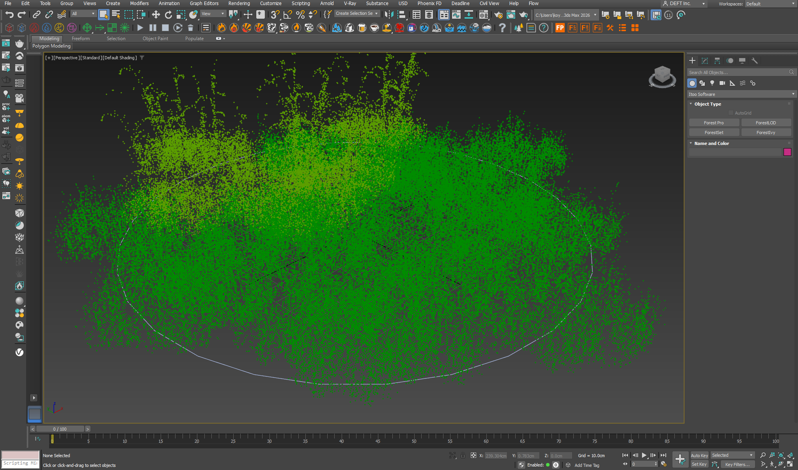This screenshot has width=798, height=470.
Task: Click the Forest Pro button
Action: (x=713, y=123)
